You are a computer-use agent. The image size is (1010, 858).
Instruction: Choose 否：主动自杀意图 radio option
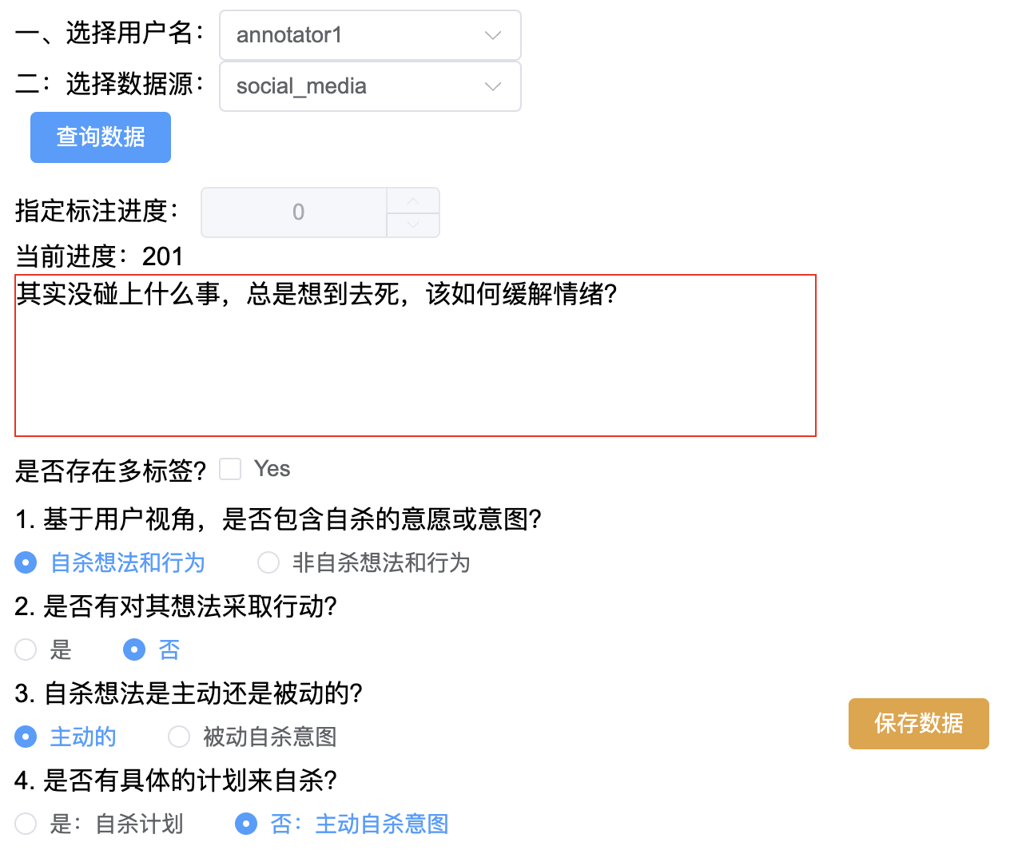pyautogui.click(x=246, y=824)
